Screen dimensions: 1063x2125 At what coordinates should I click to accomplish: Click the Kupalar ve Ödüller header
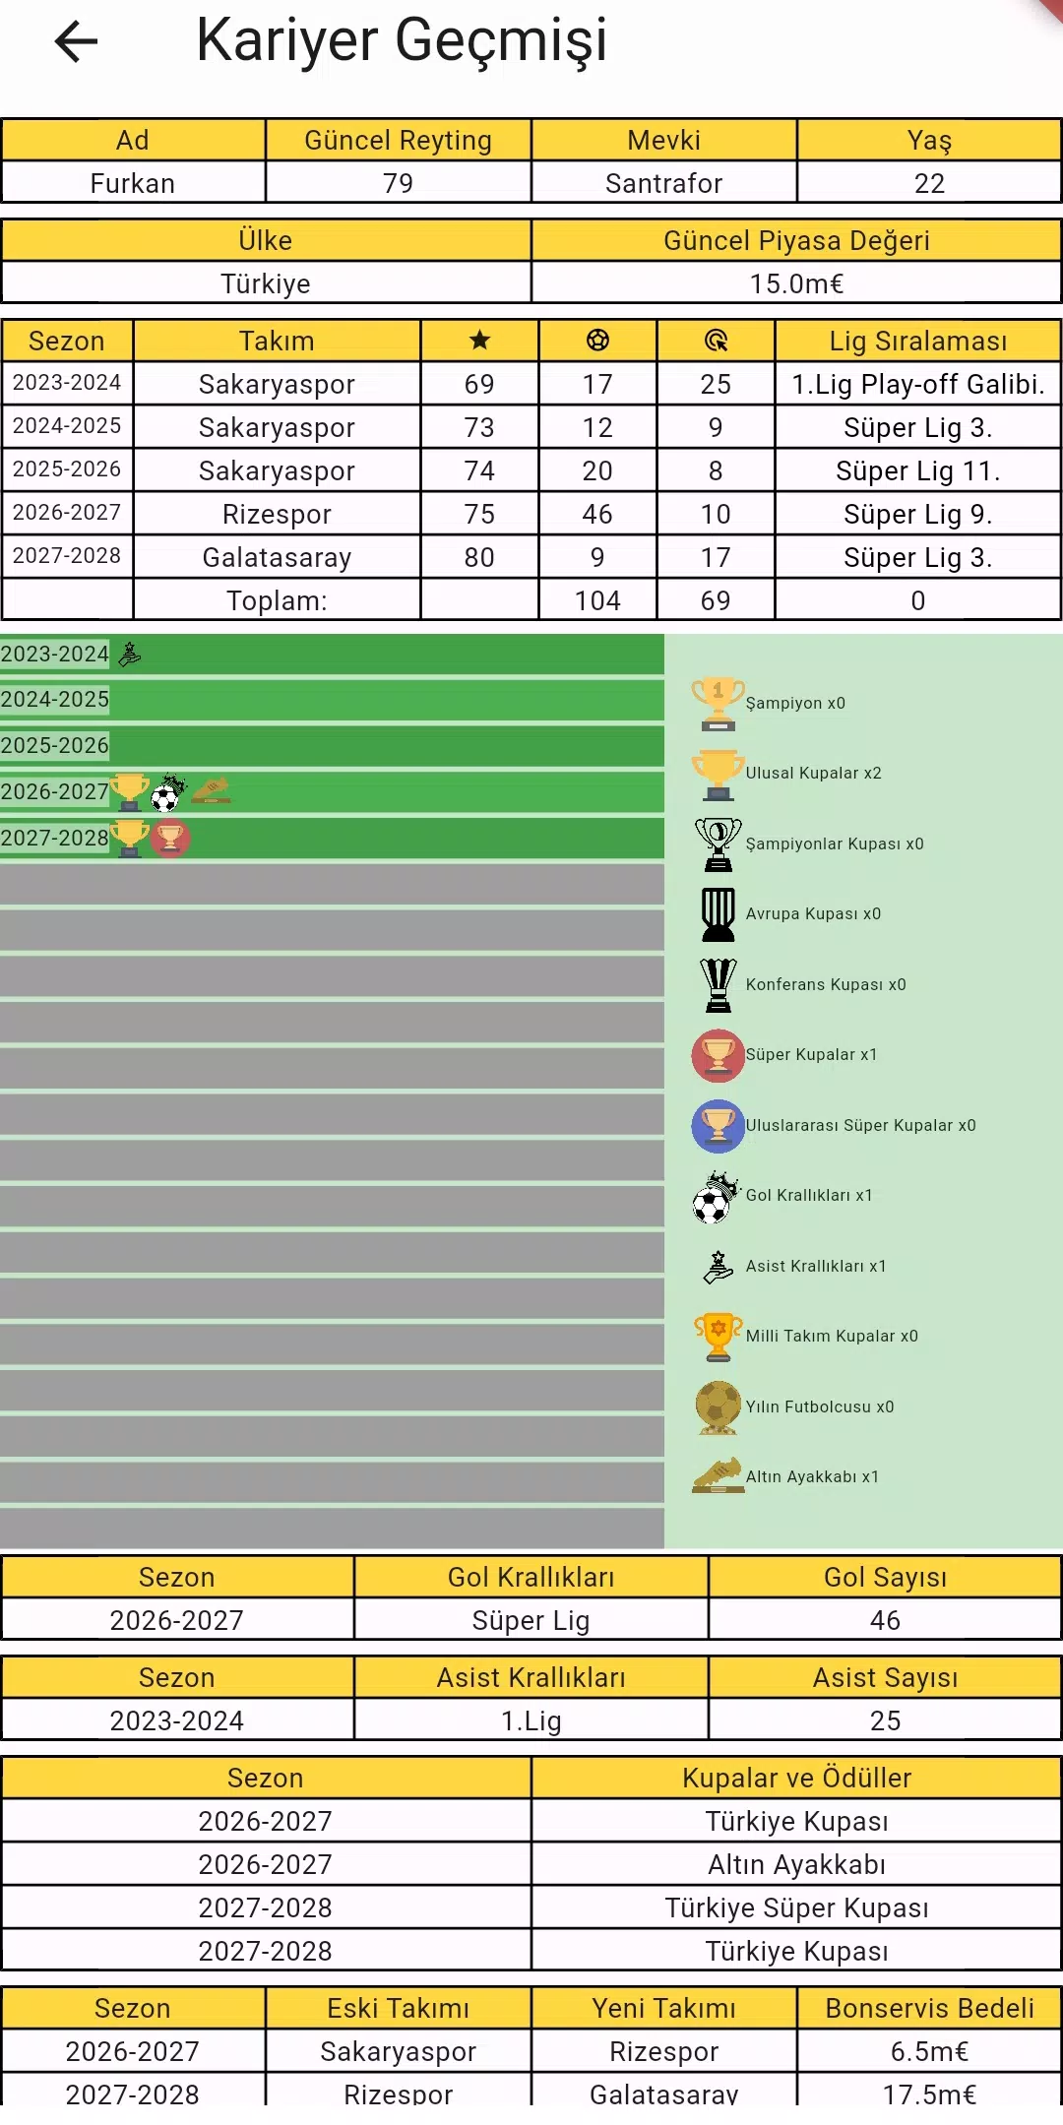(x=796, y=1779)
